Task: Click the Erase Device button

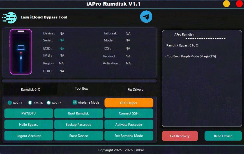Action: tap(79, 136)
